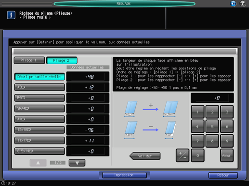Select the A4 paper size button
249x186 pixels.
39,119
